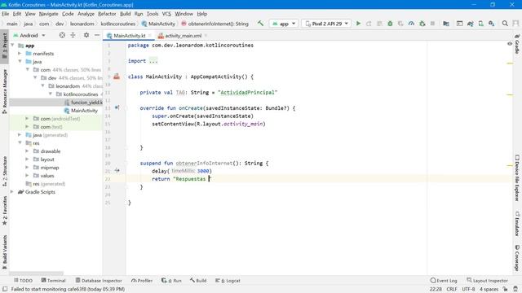Click attach debugger to Android process icon
Viewport: 522px width, 293px height.
tap(422, 24)
